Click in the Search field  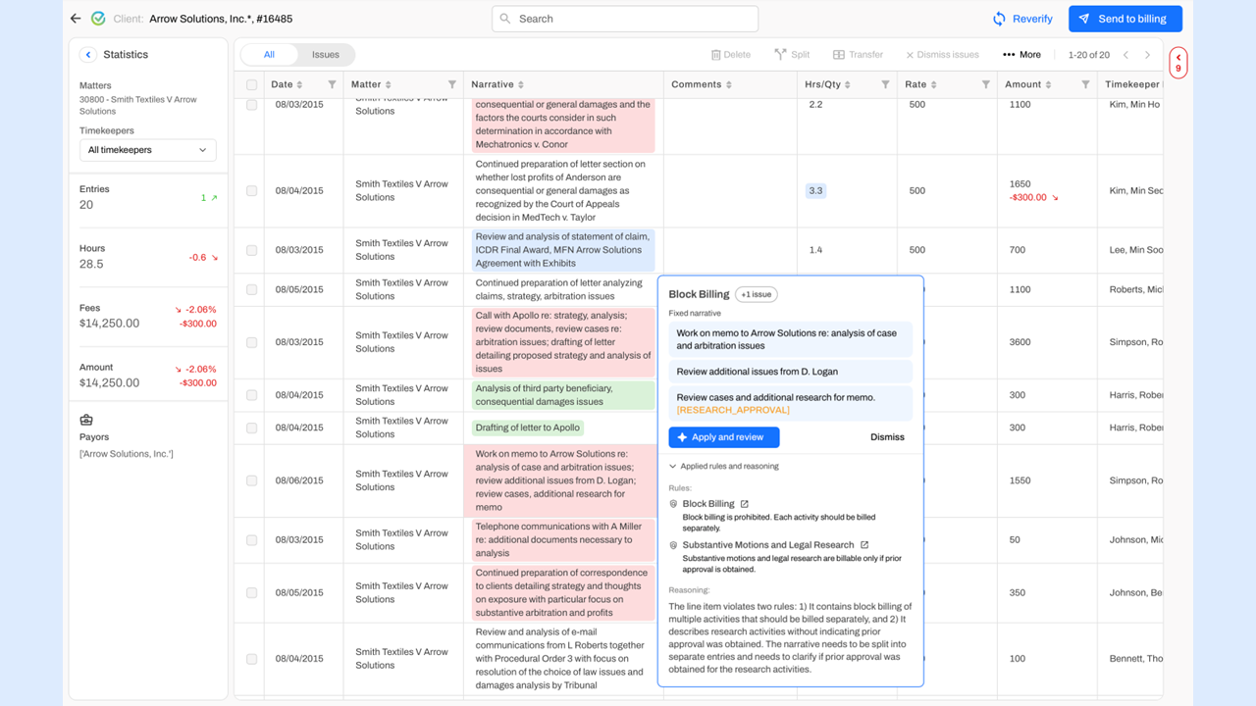tap(624, 19)
